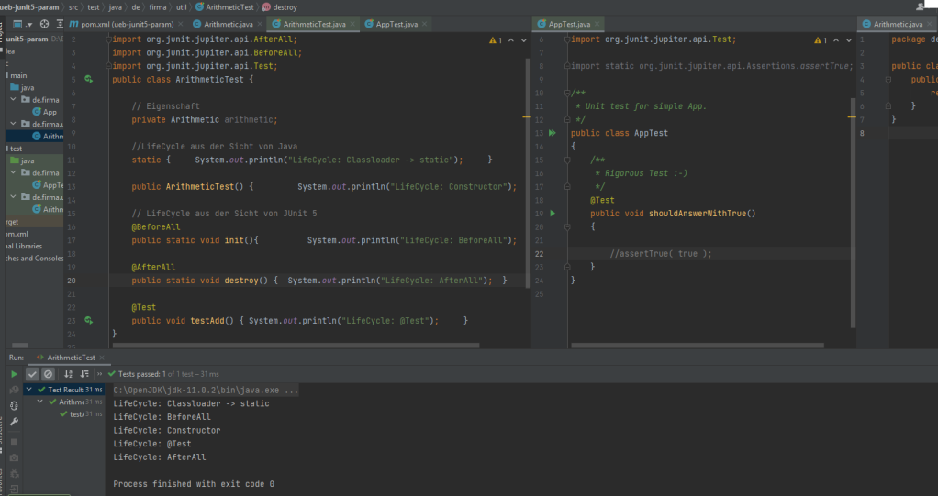Open the Project view dropdown
Image resolution: width=938 pixels, height=496 pixels.
click(29, 24)
